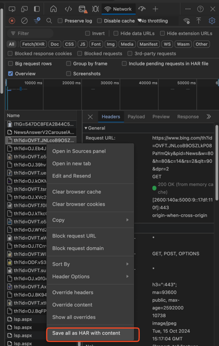The width and height of the screenshot is (219, 346).
Task: Toggle device emulation icon
Action: click(24, 9)
